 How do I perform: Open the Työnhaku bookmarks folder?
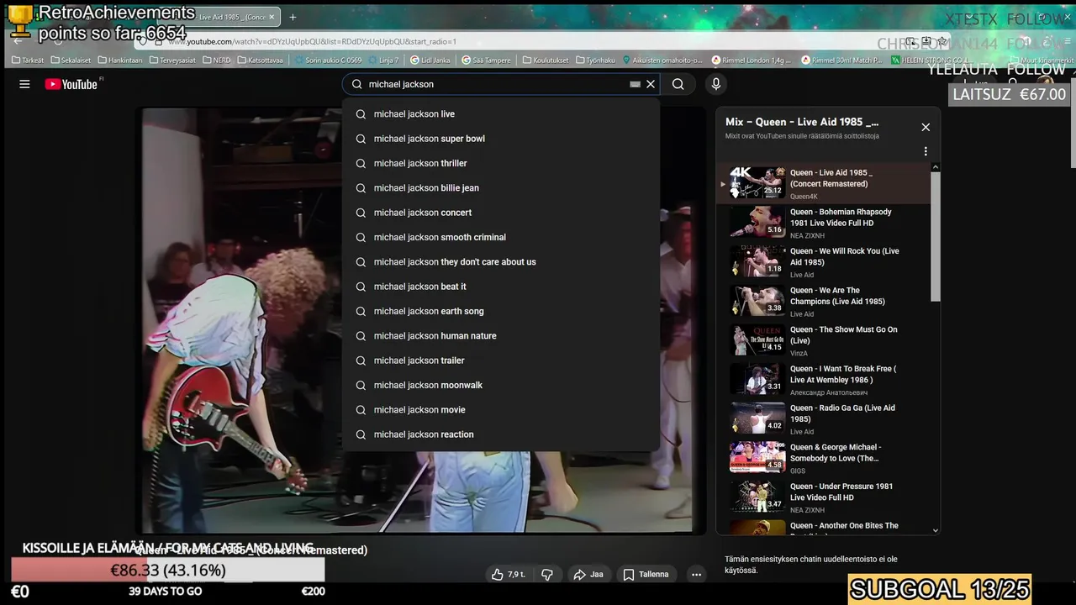click(x=595, y=60)
